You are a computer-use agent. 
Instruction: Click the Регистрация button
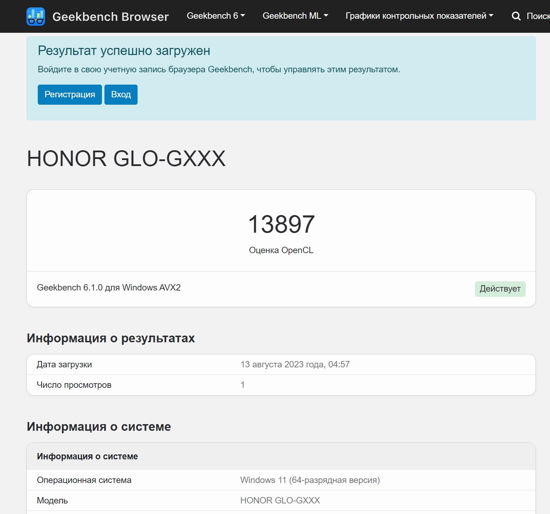pos(70,94)
